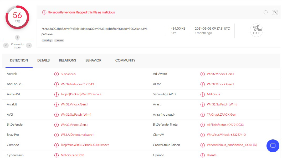This screenshot has width=282, height=158.
Task: Select the alert icon in the Arcabit row
Action: click(57, 104)
